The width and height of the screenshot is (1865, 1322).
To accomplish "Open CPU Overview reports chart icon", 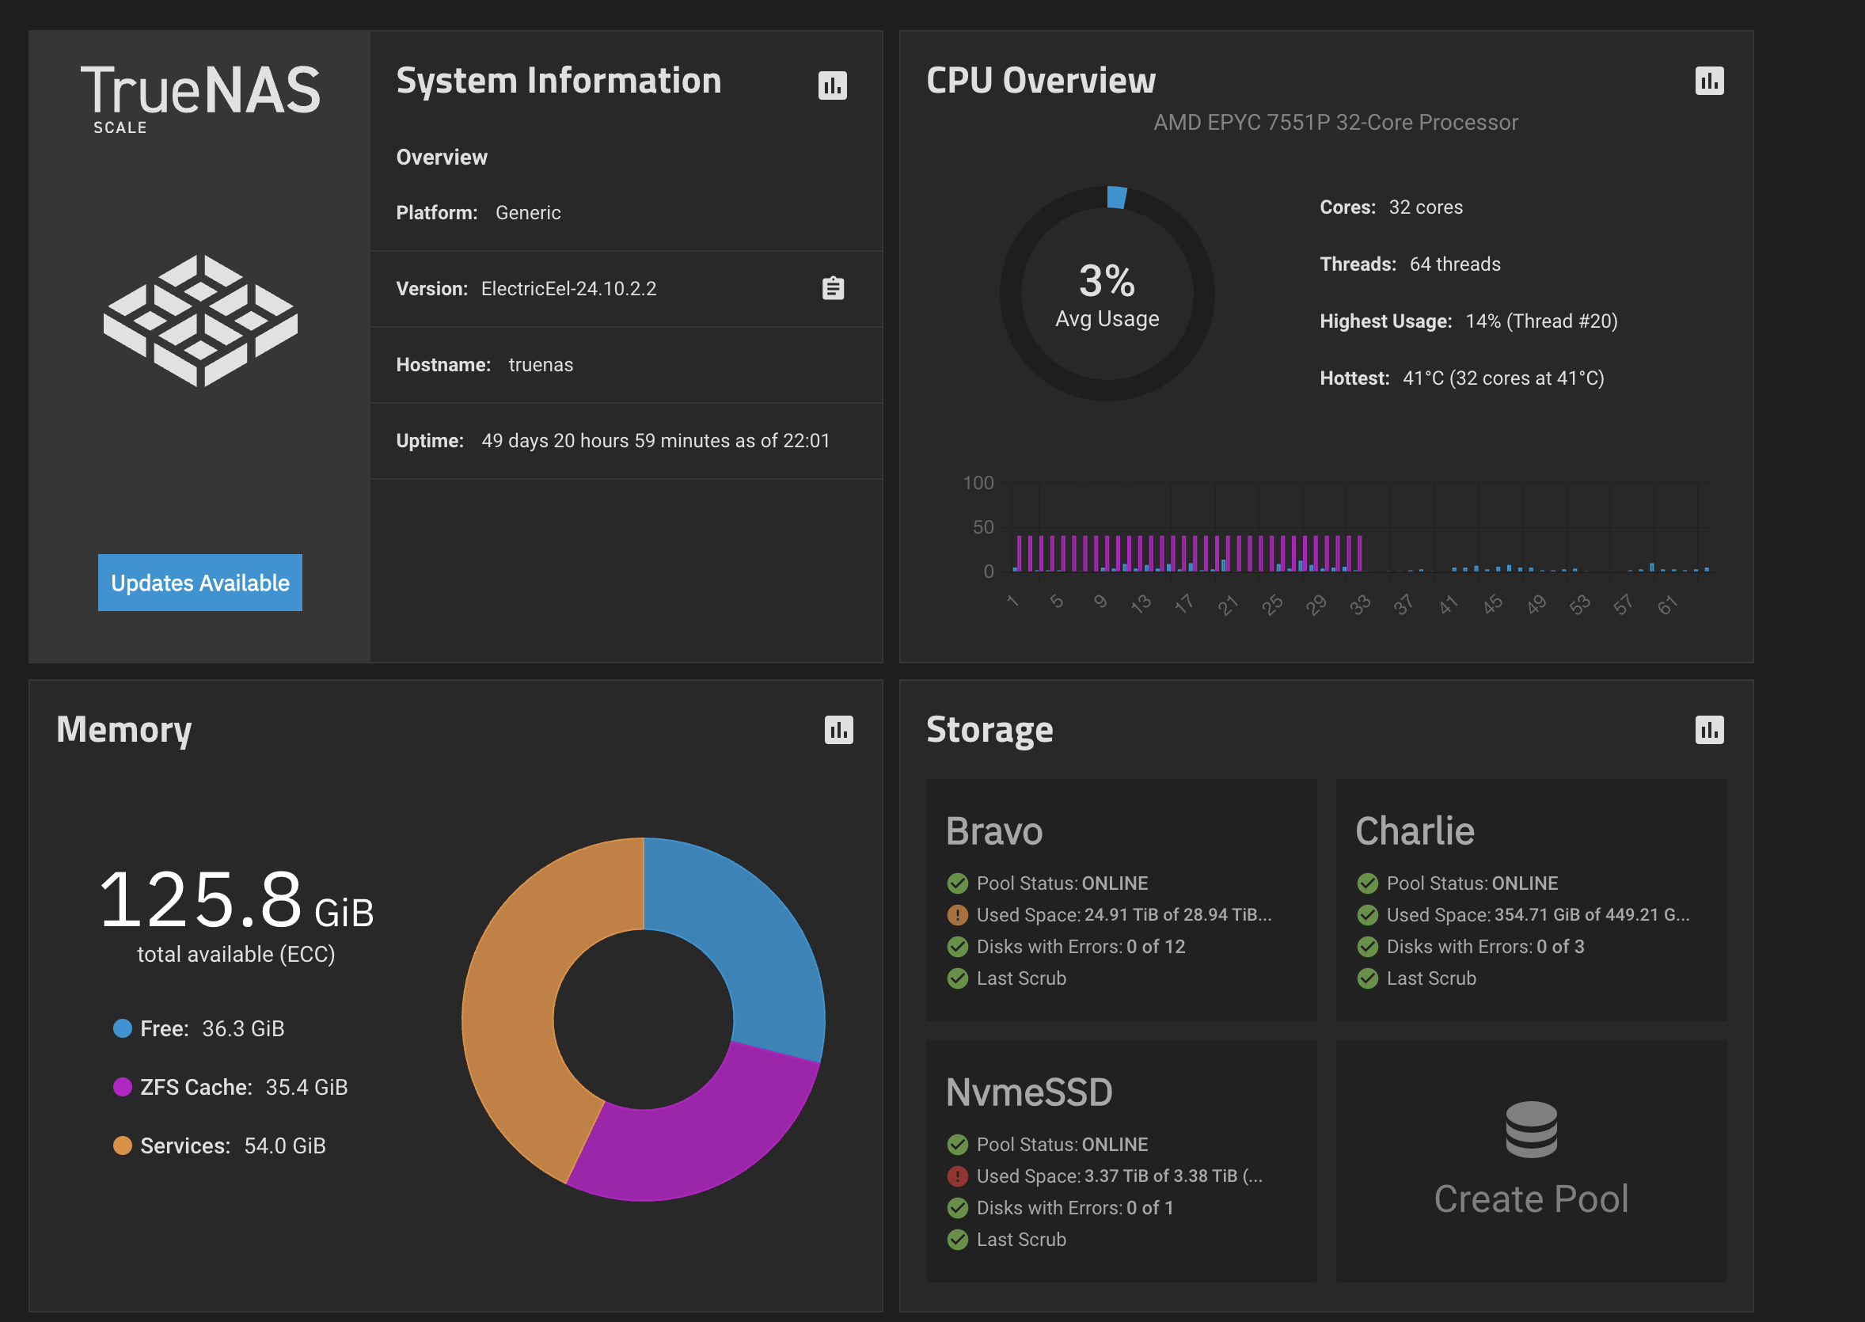I will [1709, 81].
